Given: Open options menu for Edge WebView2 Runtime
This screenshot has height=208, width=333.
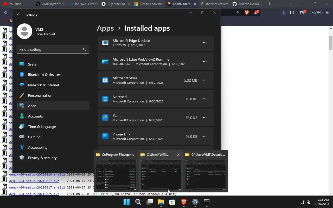Looking at the screenshot, I should [205, 61].
